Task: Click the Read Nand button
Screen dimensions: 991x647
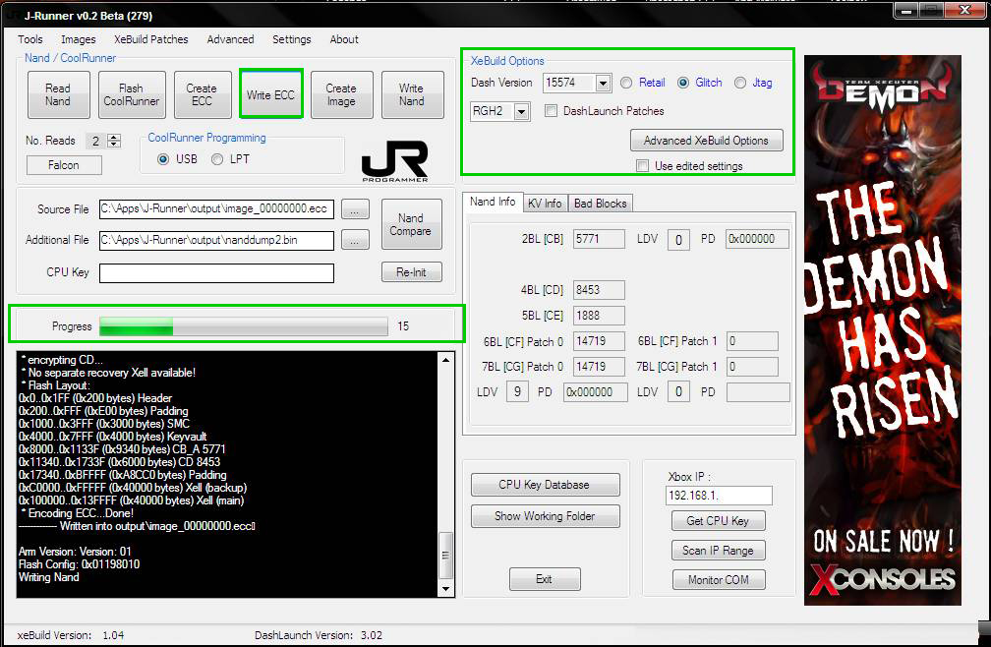Action: point(58,94)
